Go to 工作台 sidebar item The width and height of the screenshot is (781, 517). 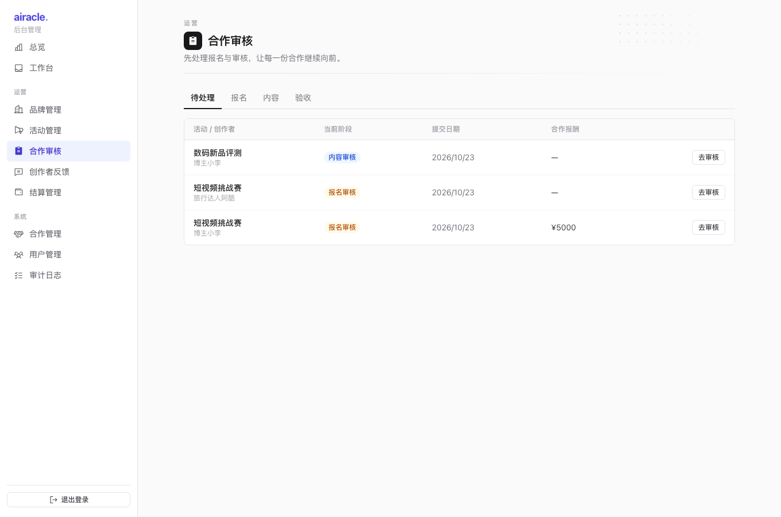coord(68,68)
